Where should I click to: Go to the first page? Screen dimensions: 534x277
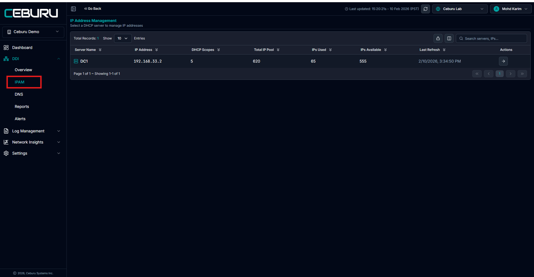477,74
